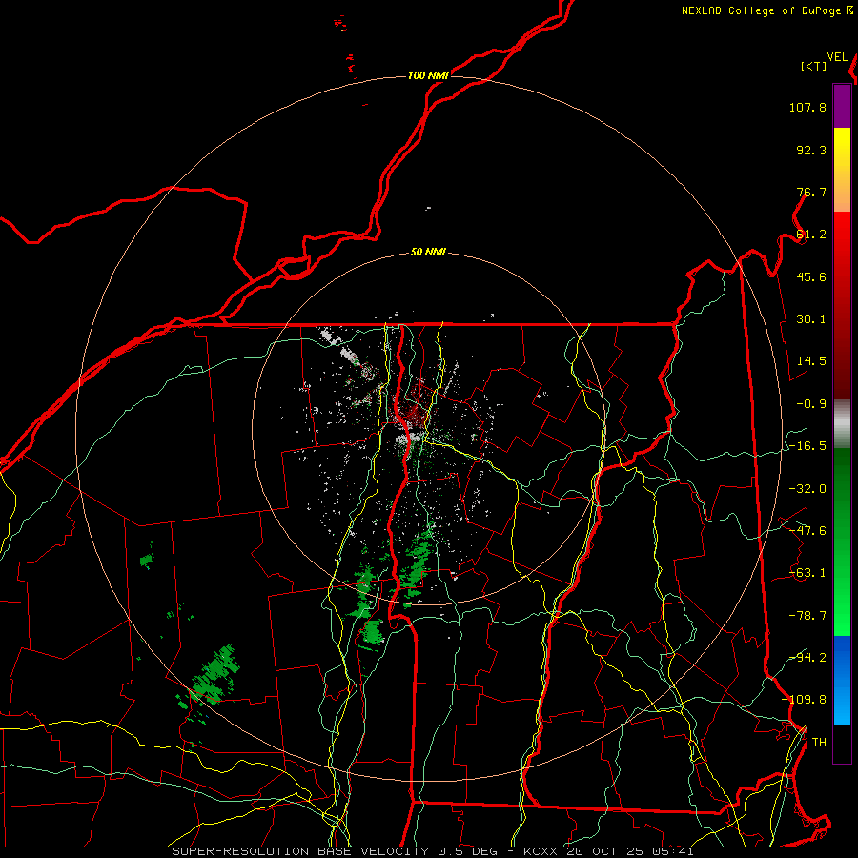Image resolution: width=858 pixels, height=858 pixels.
Task: Click the 107.8 velocity scale value
Action: (x=807, y=107)
